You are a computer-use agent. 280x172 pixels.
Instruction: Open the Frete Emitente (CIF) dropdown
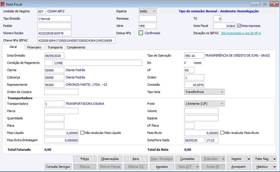204,104
